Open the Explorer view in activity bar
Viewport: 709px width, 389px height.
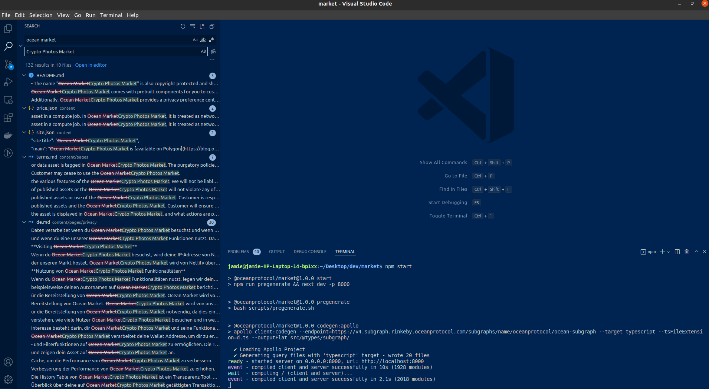point(8,29)
